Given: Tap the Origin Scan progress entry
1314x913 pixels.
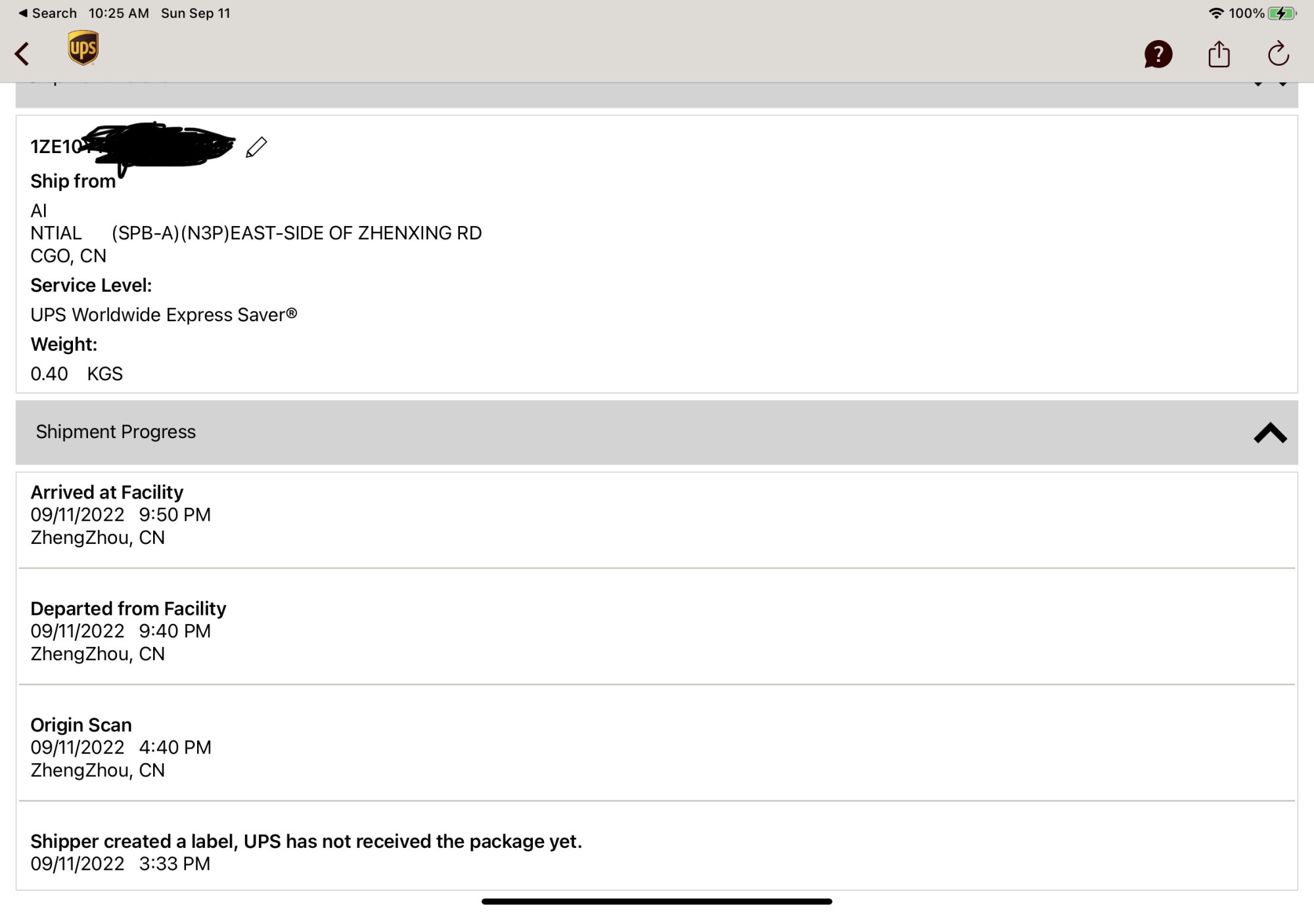Looking at the screenshot, I should pos(81,725).
